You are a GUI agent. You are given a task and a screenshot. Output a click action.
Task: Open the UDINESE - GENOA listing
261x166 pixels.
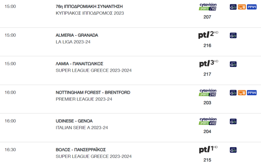(x=74, y=121)
